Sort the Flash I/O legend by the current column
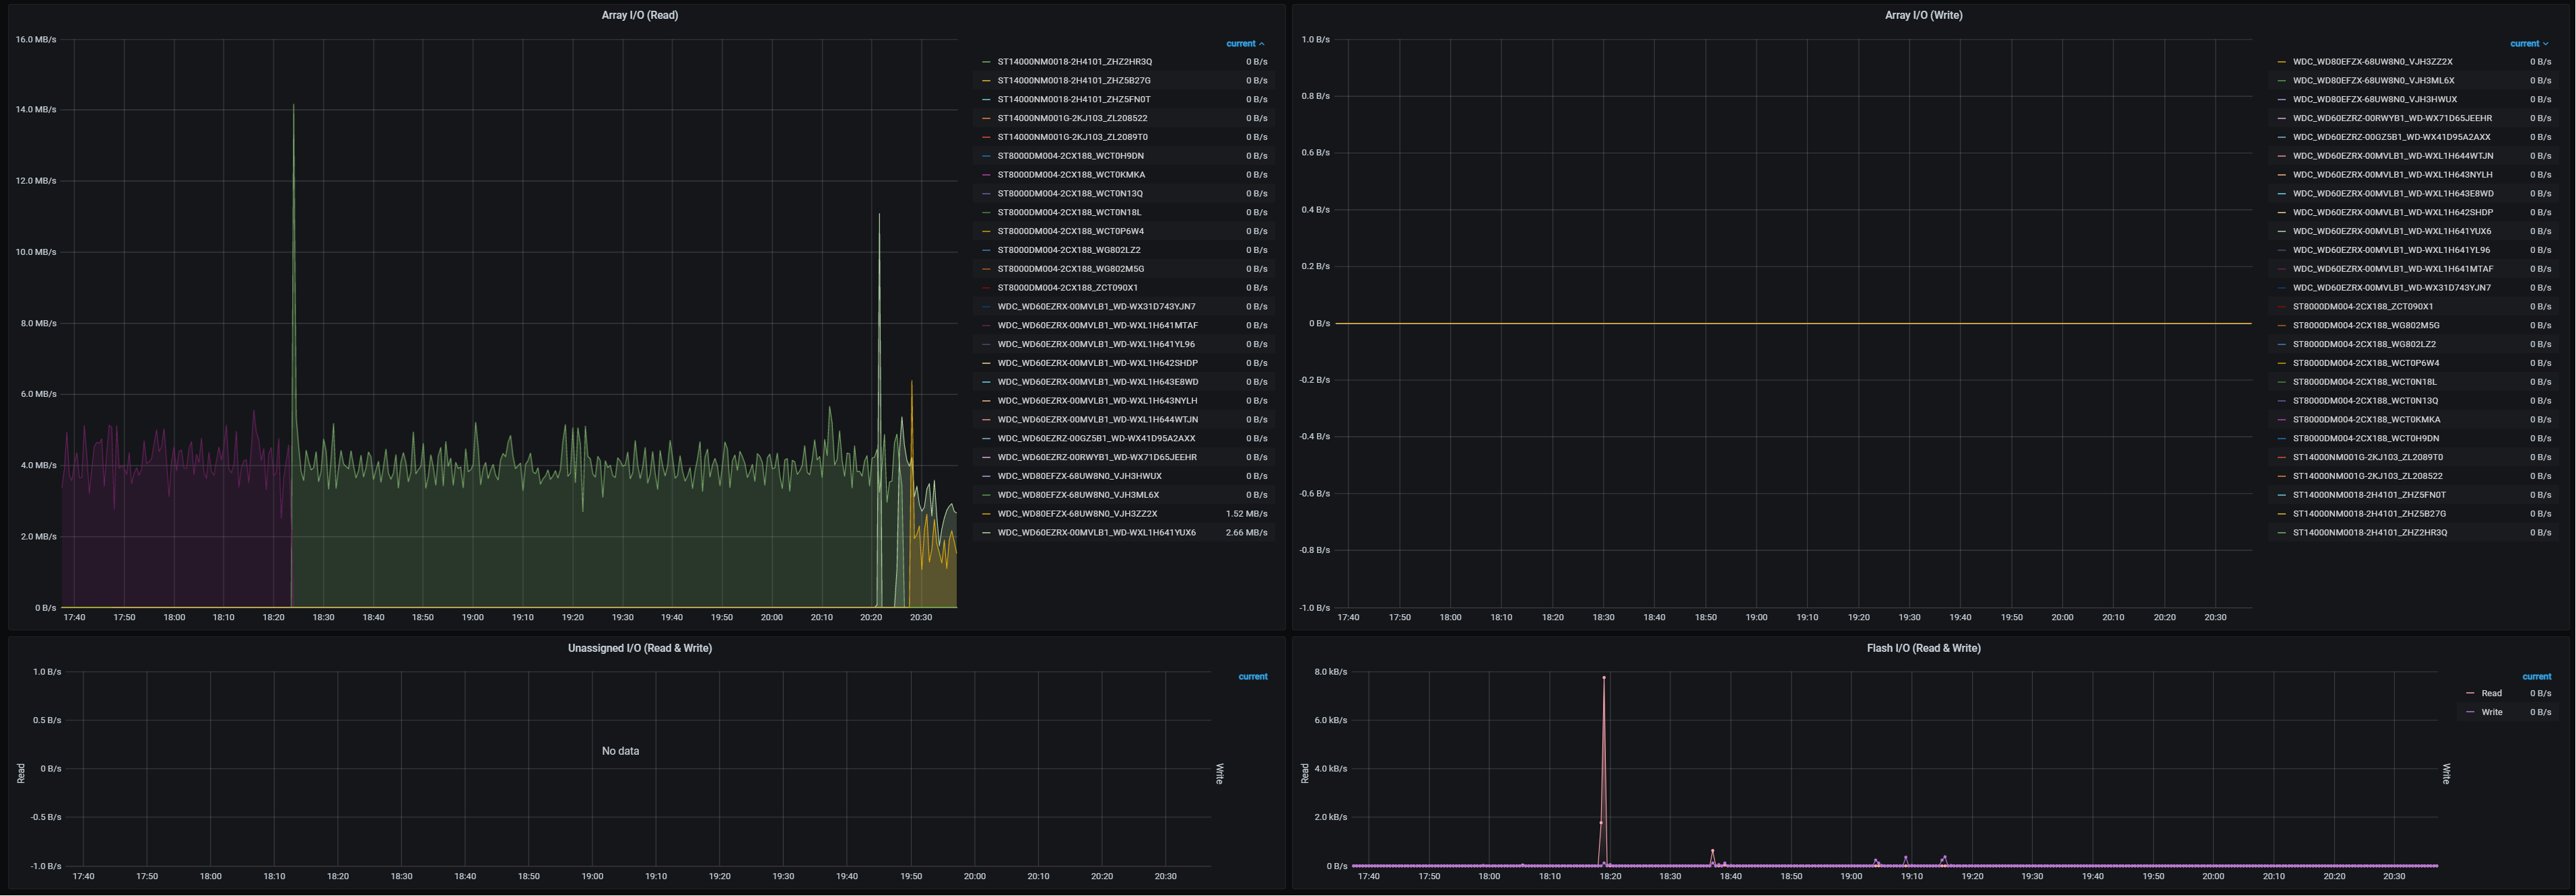 pos(2536,677)
